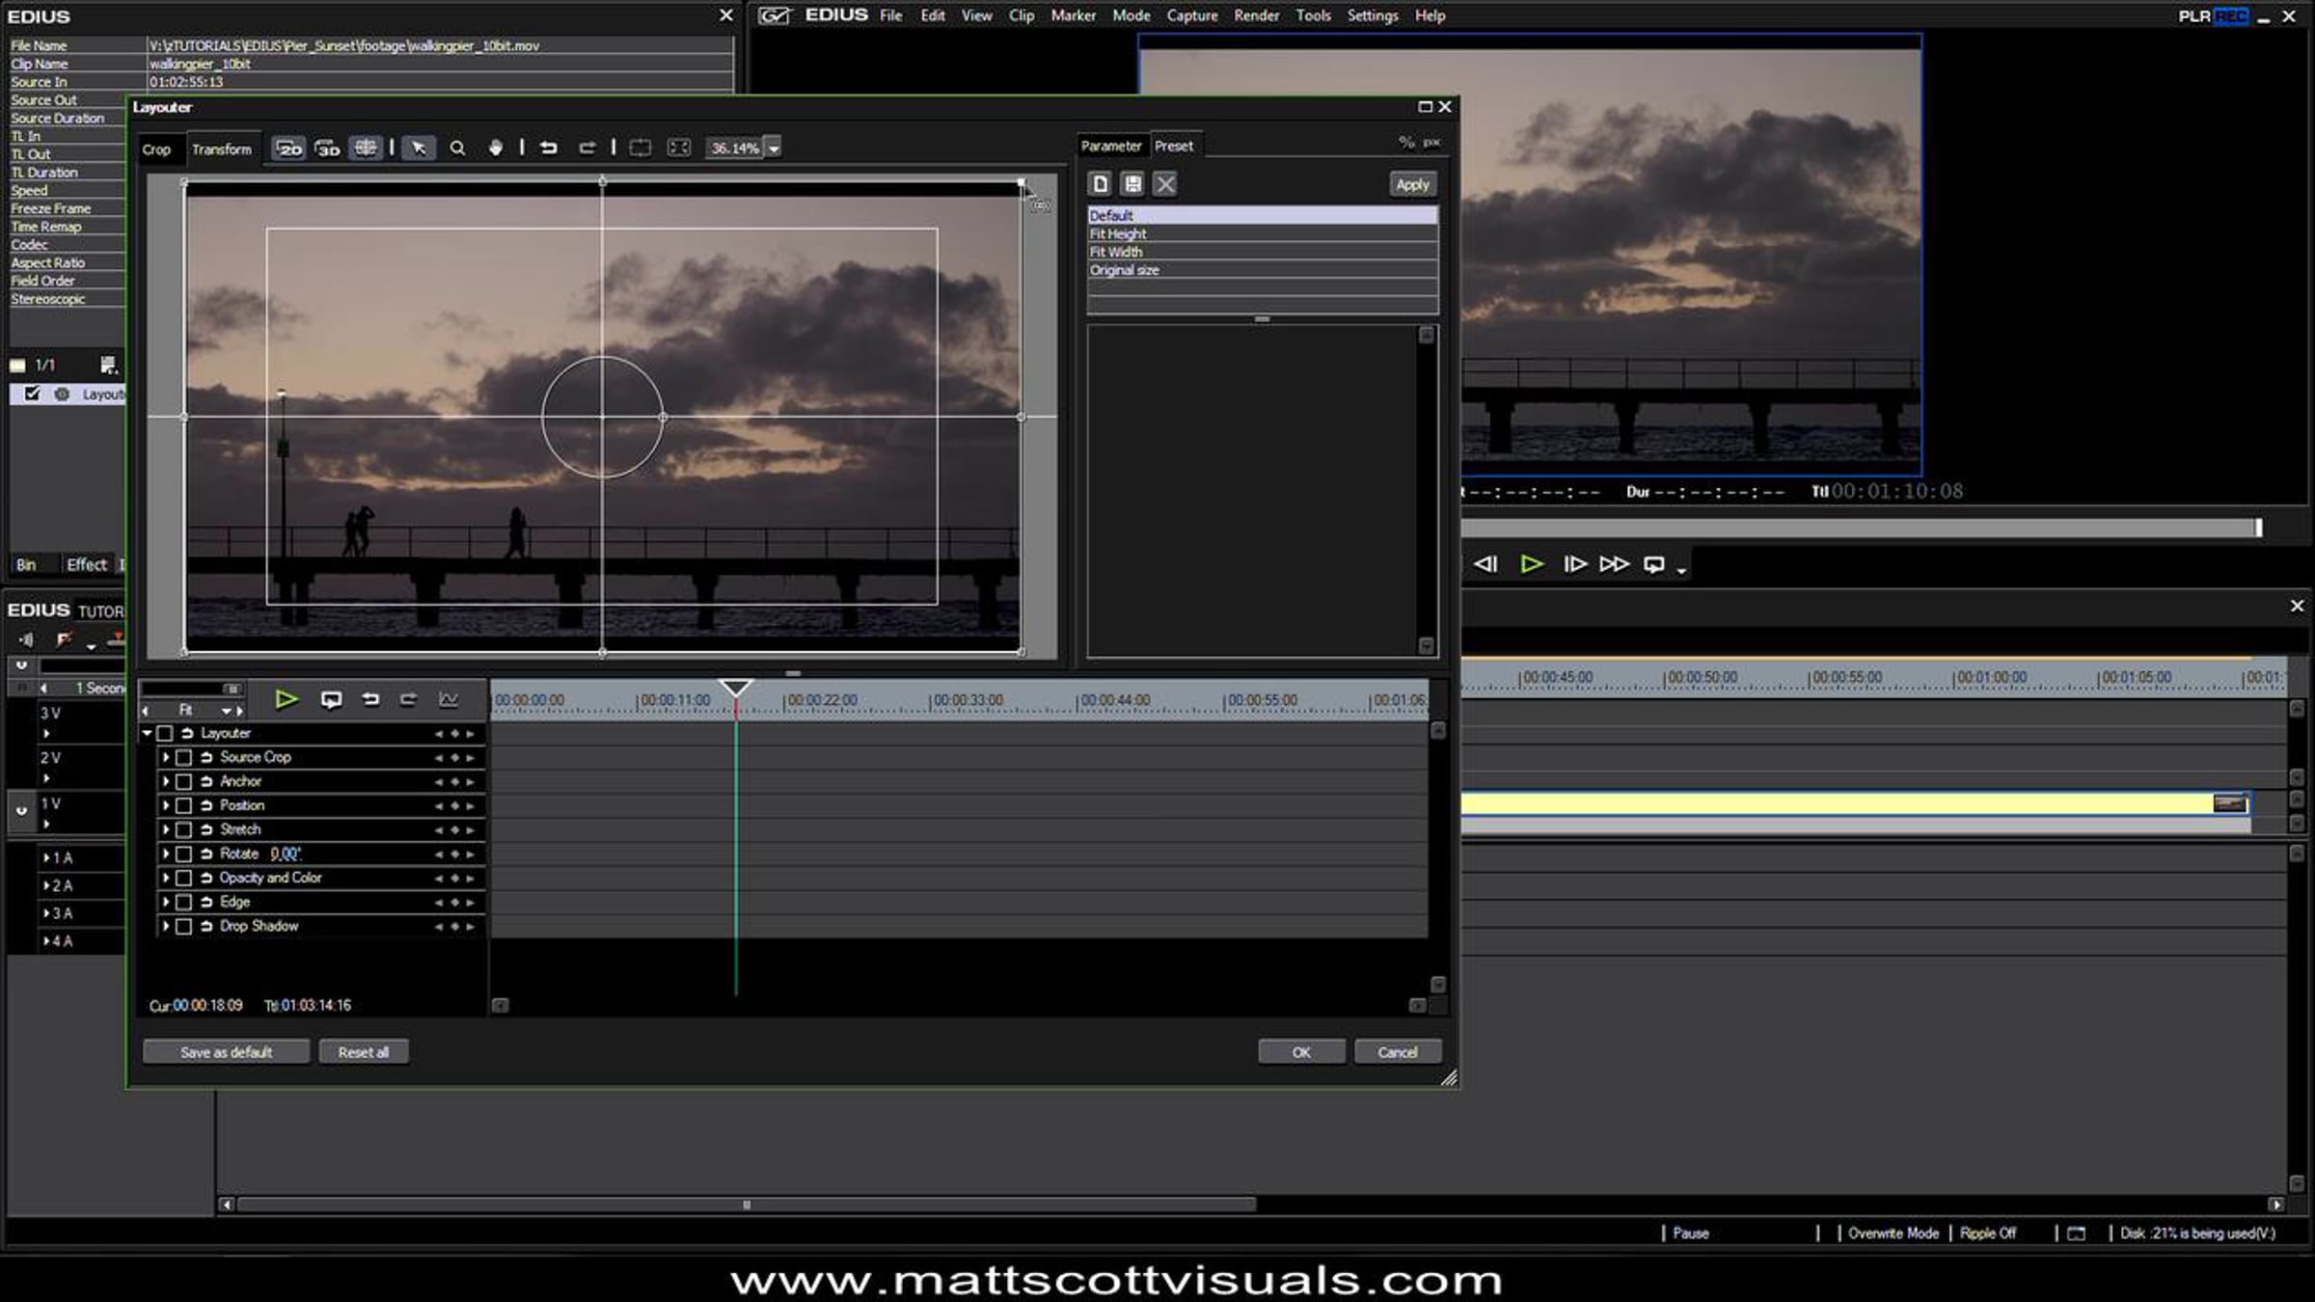Delete preset with the X icon
Screen dimensions: 2315x1302
tap(1165, 184)
